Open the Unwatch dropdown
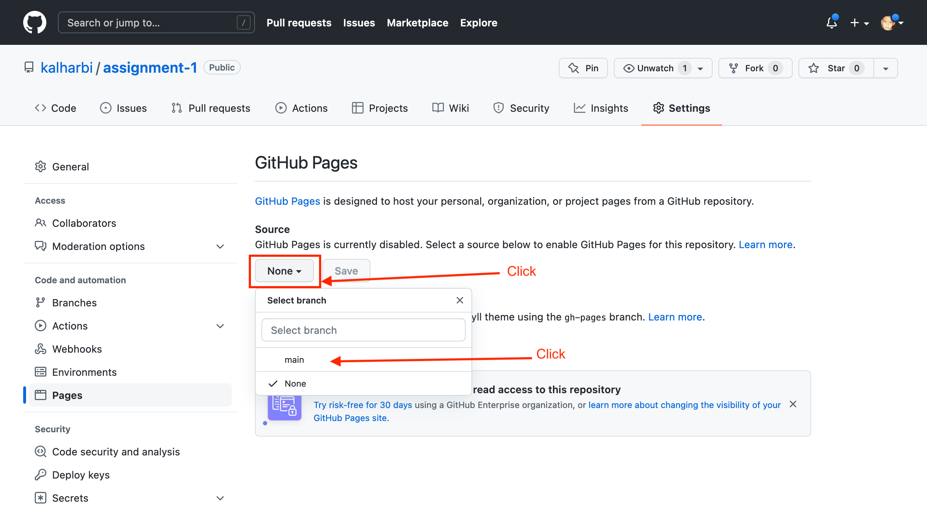Screen dimensions: 927x510 coord(663,68)
